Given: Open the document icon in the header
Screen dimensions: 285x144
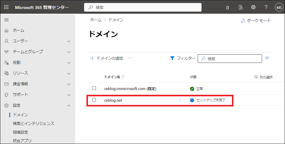Looking at the screenshot, I should point(241,7).
